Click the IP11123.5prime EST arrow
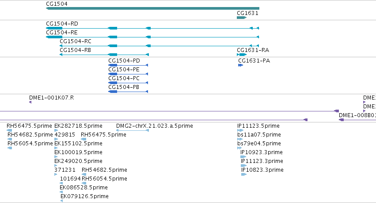Image resolution: width=376 pixels, height=203 pixels. [x=240, y=130]
